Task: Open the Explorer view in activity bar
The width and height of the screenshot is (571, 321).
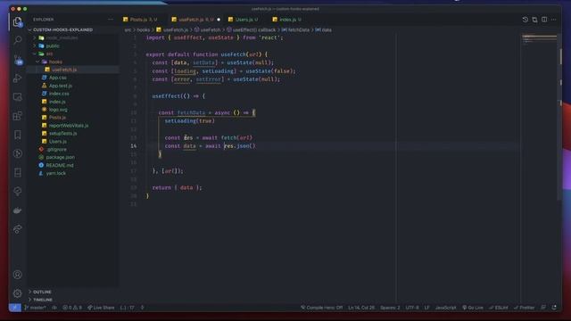Action: point(18,22)
